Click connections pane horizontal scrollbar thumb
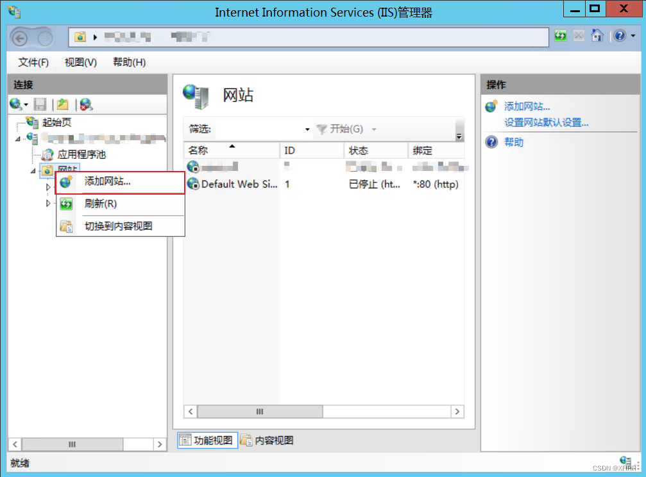The height and width of the screenshot is (477, 646). click(x=72, y=444)
